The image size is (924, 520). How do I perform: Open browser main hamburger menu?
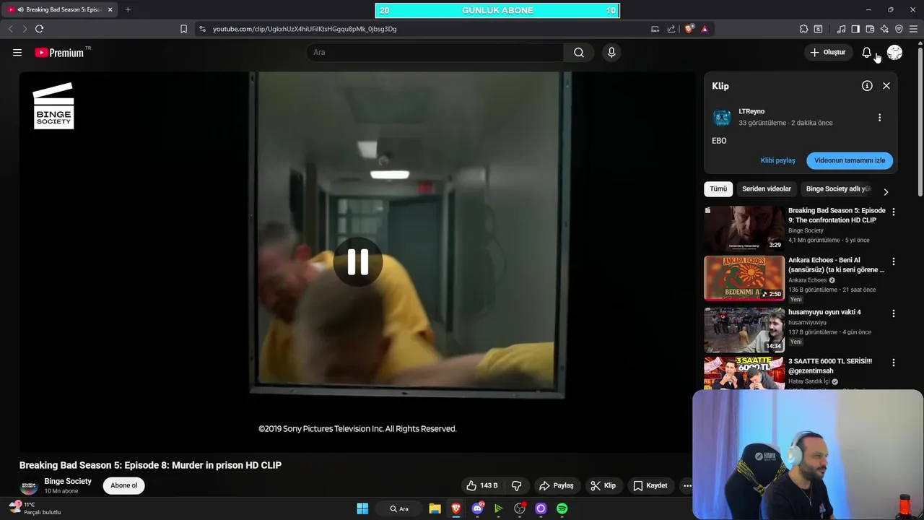pyautogui.click(x=914, y=29)
